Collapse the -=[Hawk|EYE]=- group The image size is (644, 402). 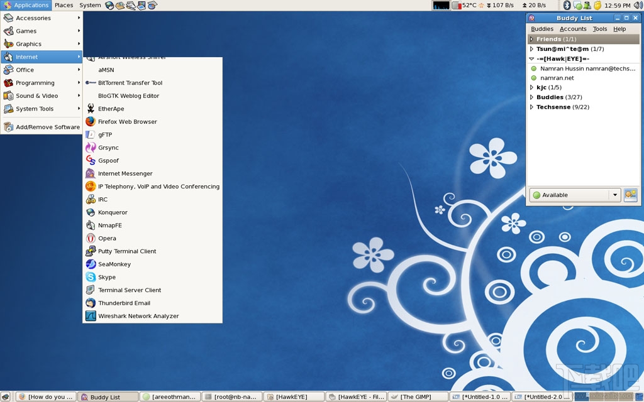[x=531, y=58]
